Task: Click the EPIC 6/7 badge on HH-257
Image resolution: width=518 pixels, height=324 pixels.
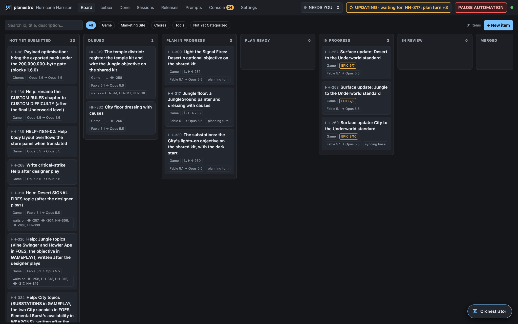Action: (x=348, y=66)
